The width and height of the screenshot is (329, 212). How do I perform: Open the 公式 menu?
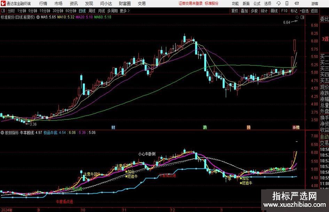pyautogui.click(x=257, y=3)
